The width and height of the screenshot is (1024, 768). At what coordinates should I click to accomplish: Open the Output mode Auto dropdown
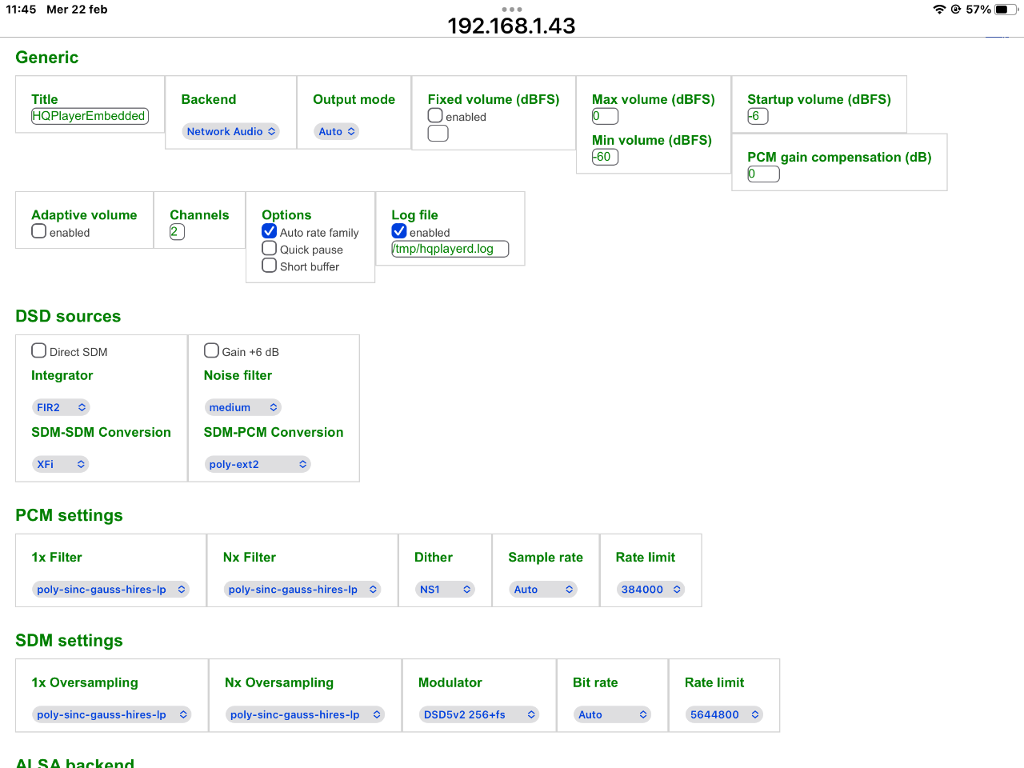(x=336, y=131)
